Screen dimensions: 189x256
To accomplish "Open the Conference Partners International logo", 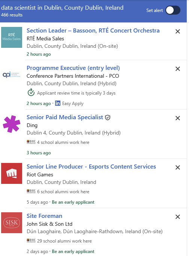I will coord(12,75).
